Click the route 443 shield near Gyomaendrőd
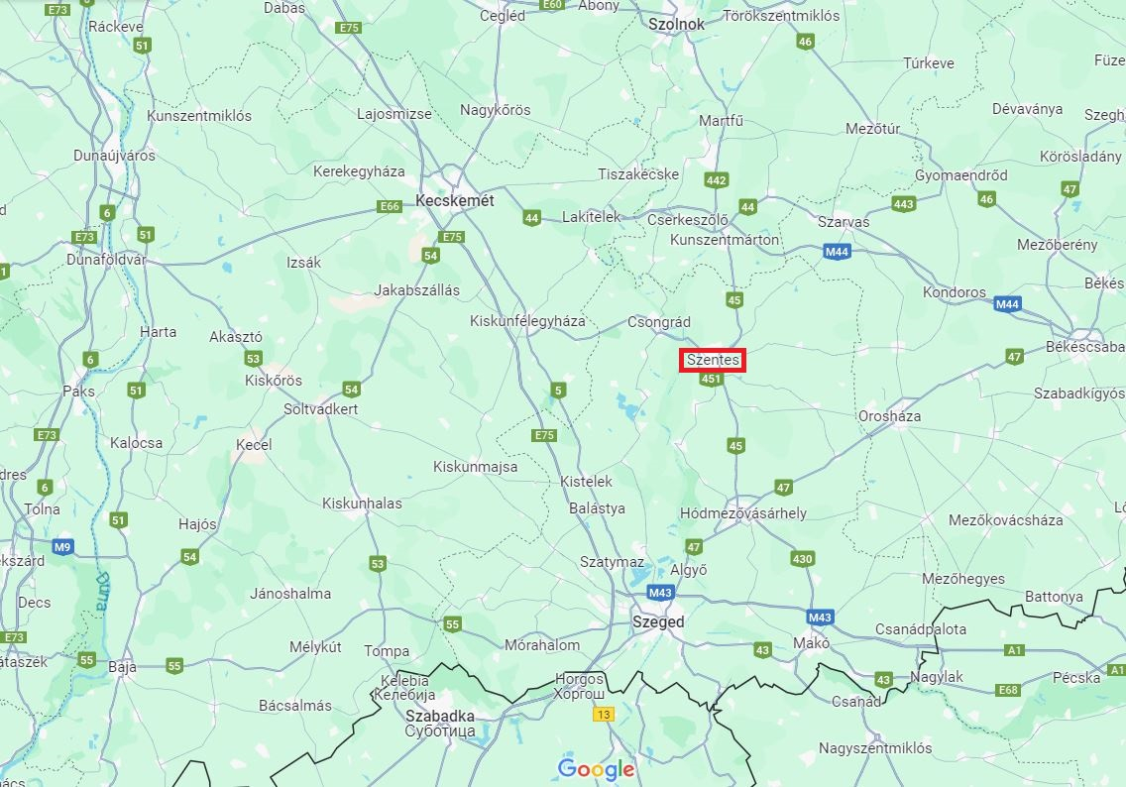 click(x=903, y=204)
